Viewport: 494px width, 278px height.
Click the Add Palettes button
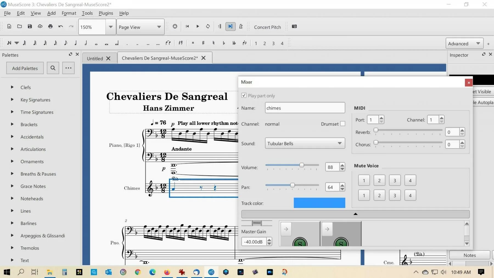click(x=25, y=68)
